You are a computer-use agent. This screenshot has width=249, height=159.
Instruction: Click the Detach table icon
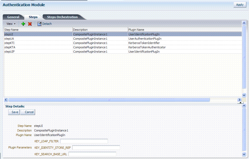coord(39,24)
